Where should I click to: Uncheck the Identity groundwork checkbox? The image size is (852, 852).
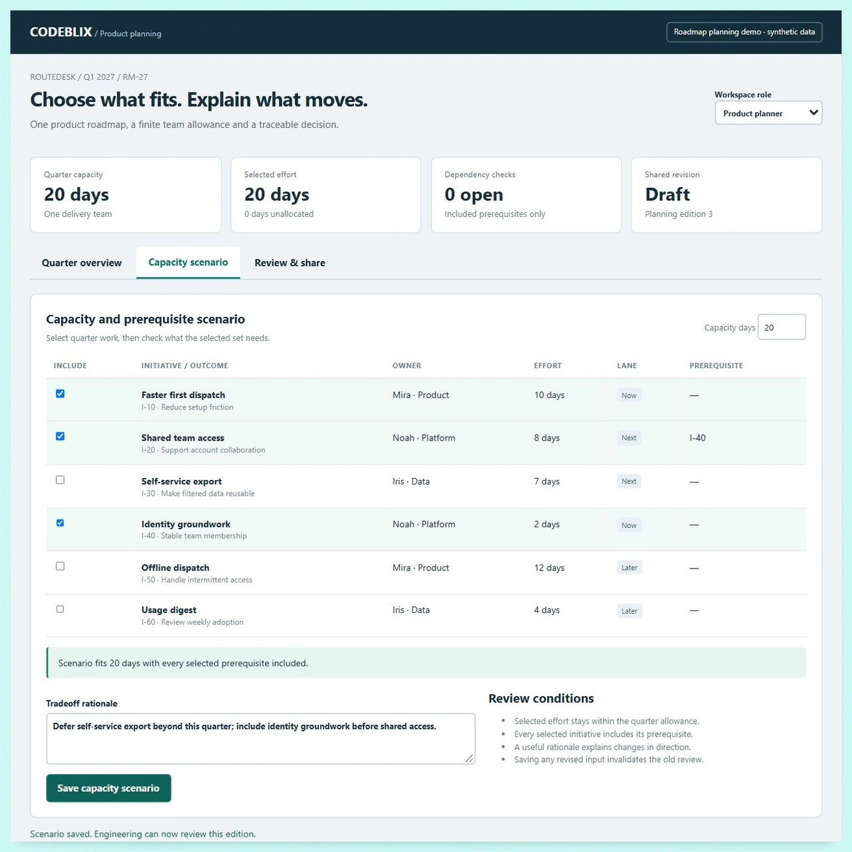[60, 523]
